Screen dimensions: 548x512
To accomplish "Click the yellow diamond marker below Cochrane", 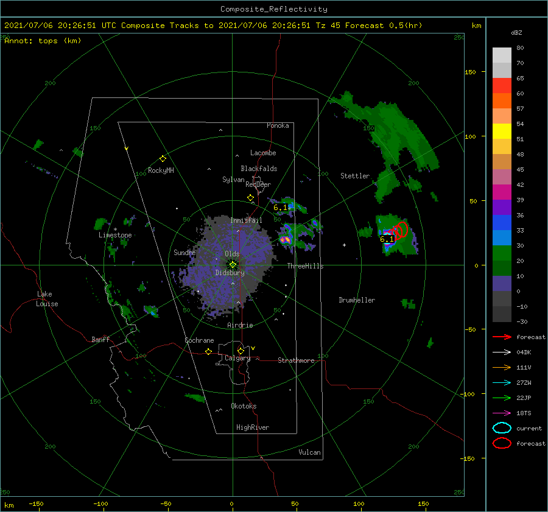I will 209,352.
